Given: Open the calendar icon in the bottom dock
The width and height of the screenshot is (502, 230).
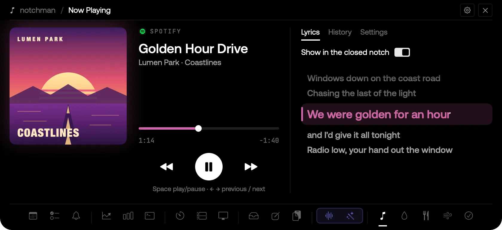Looking at the screenshot, I should coord(33,216).
